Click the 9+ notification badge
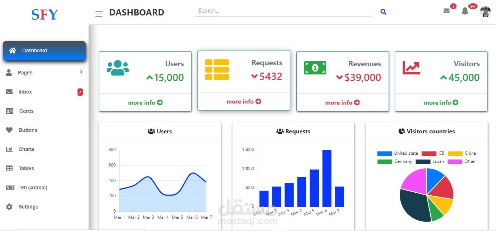 [x=473, y=6]
